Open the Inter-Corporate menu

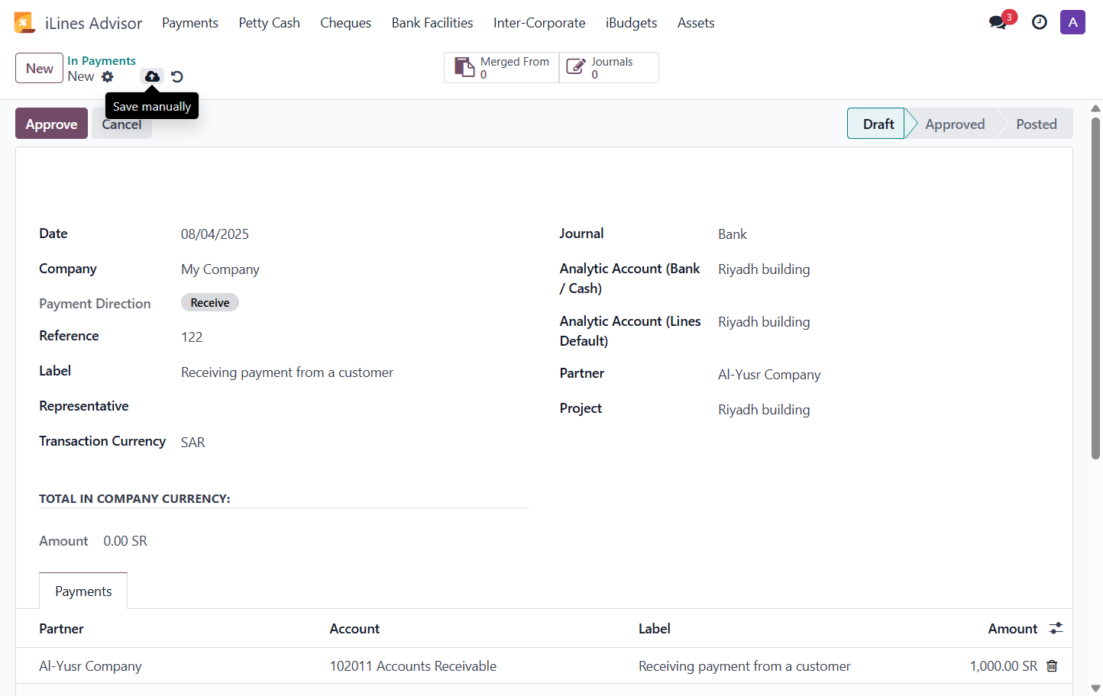[x=539, y=23]
